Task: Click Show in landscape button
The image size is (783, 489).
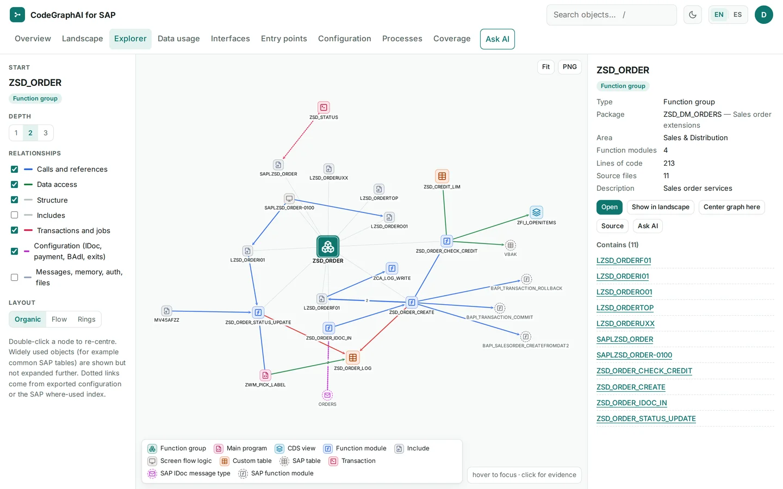Action: 661,207
